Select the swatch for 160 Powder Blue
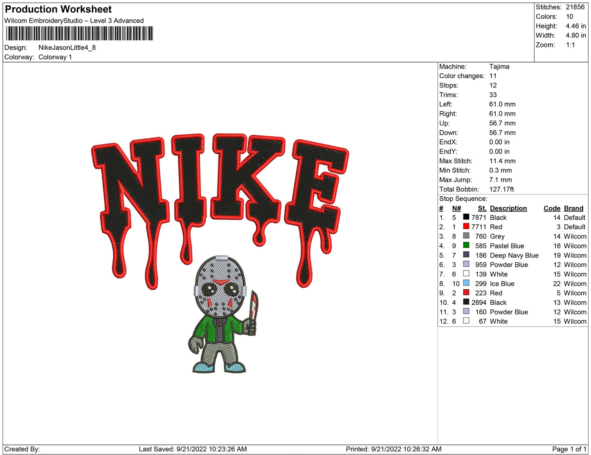 click(x=466, y=311)
